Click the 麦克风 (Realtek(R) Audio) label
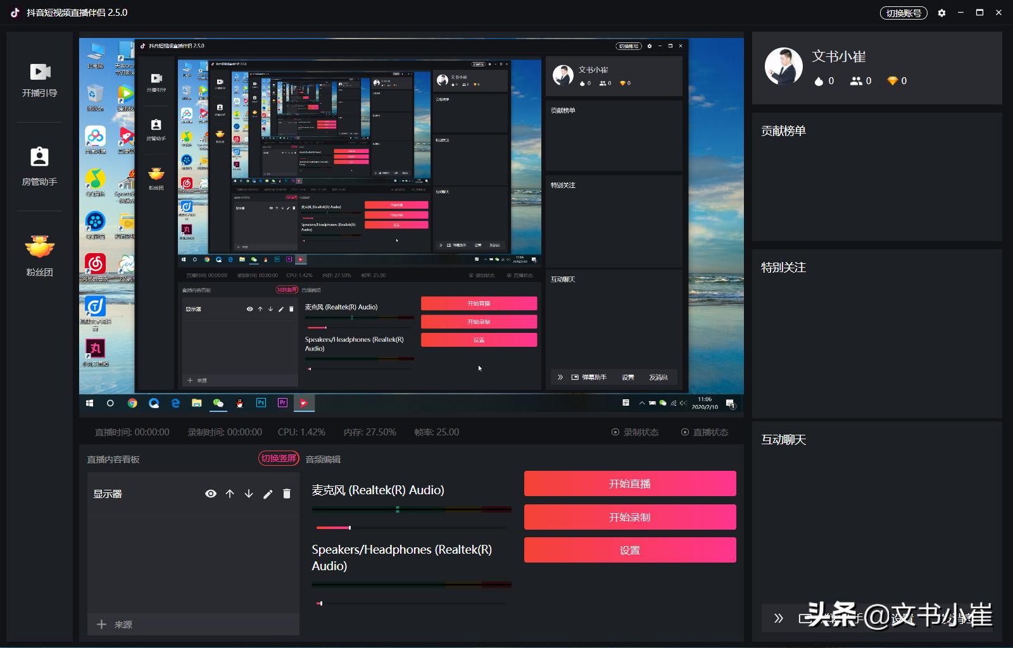Screen dimensions: 1013x648 (378, 490)
